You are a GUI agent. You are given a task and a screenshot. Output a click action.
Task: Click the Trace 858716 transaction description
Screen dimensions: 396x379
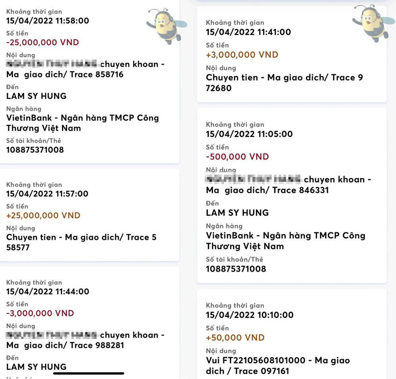point(85,69)
